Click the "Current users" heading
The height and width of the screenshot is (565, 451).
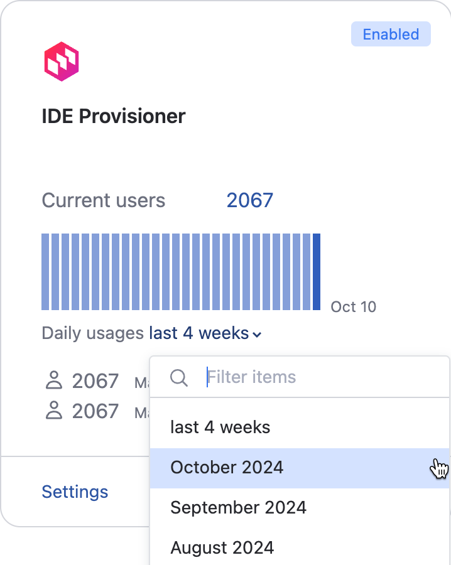tap(103, 200)
